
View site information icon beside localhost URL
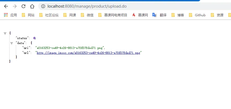[43, 6]
